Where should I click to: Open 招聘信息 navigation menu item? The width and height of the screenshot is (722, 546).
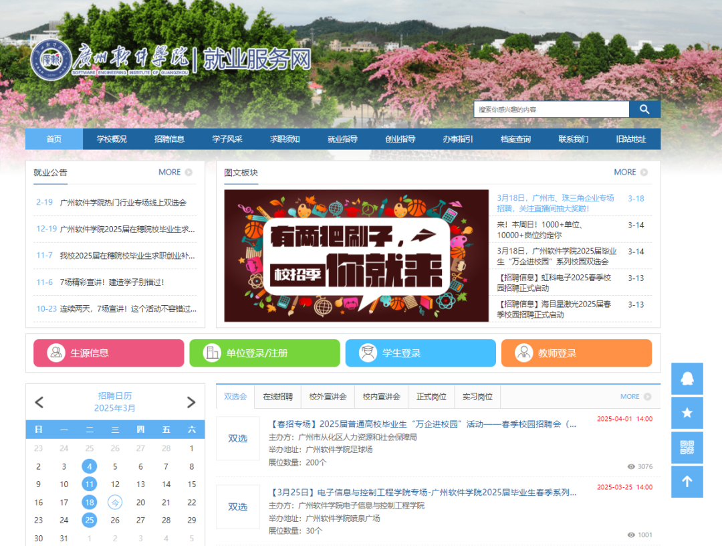pyautogui.click(x=169, y=139)
